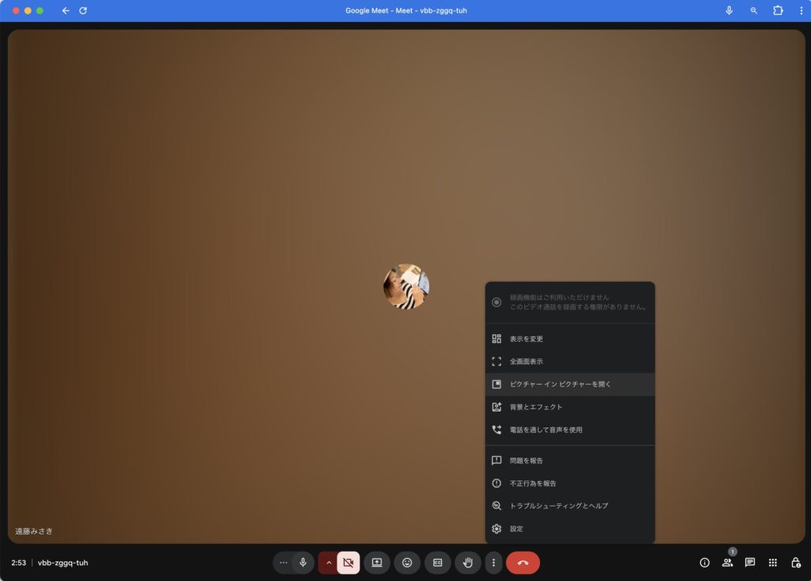Viewport: 811px width, 581px height.
Task: Expand camera options with the up chevron
Action: 329,563
